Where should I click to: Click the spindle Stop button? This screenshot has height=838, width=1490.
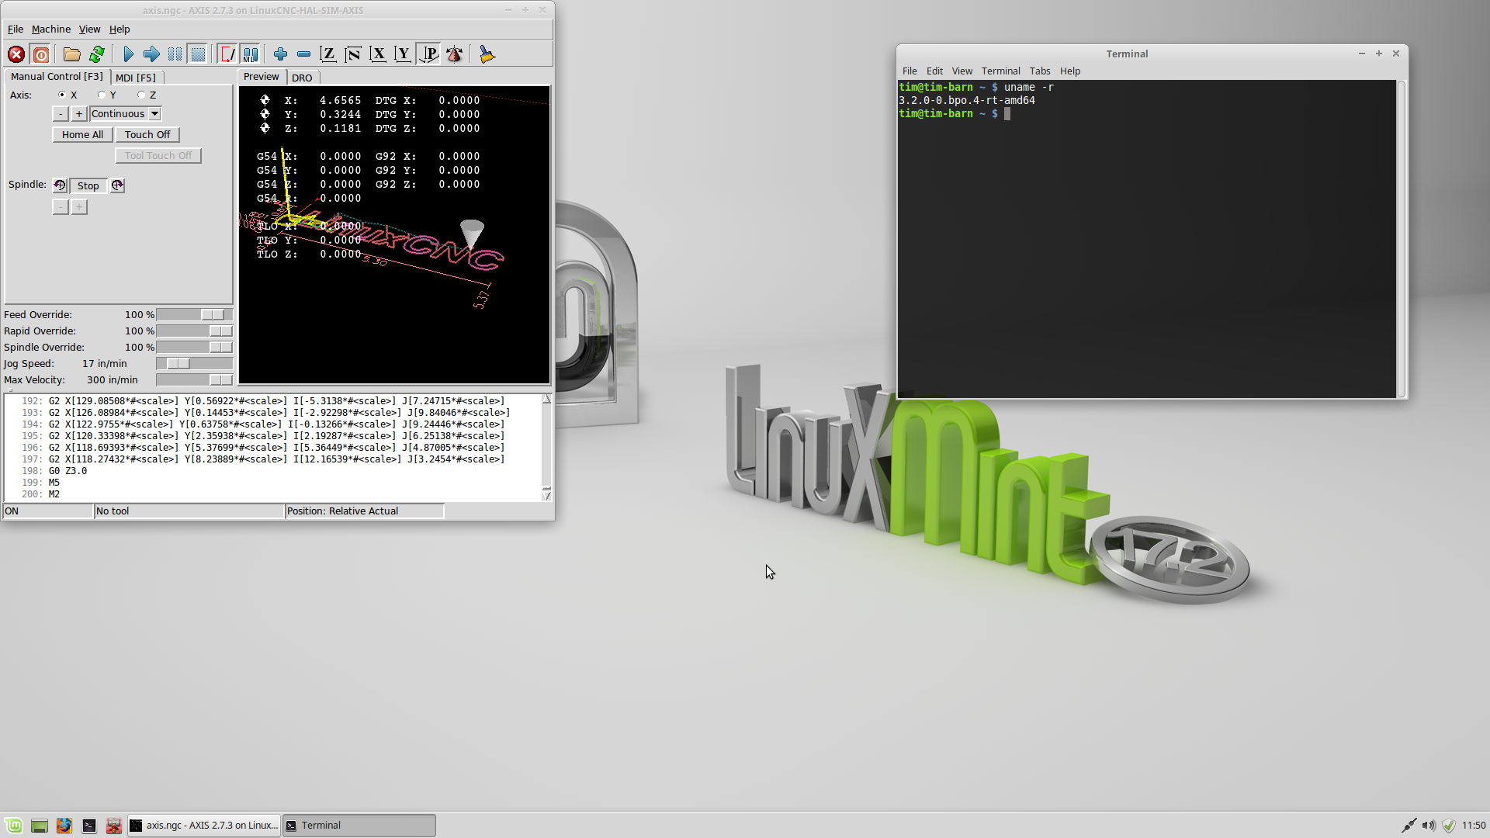(88, 186)
